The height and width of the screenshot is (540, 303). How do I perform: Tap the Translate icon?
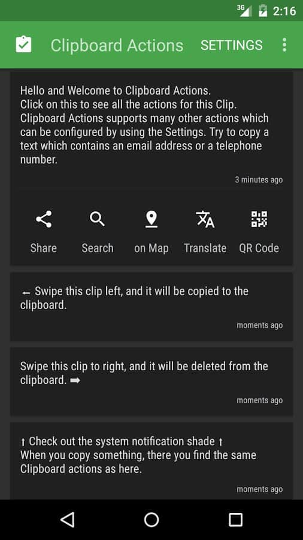205,219
